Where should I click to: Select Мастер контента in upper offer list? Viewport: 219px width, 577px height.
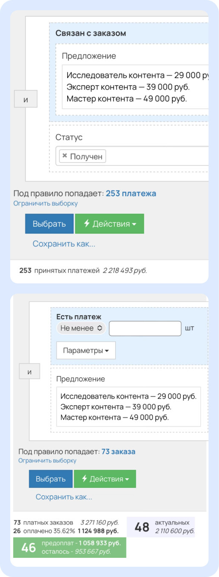[127, 98]
